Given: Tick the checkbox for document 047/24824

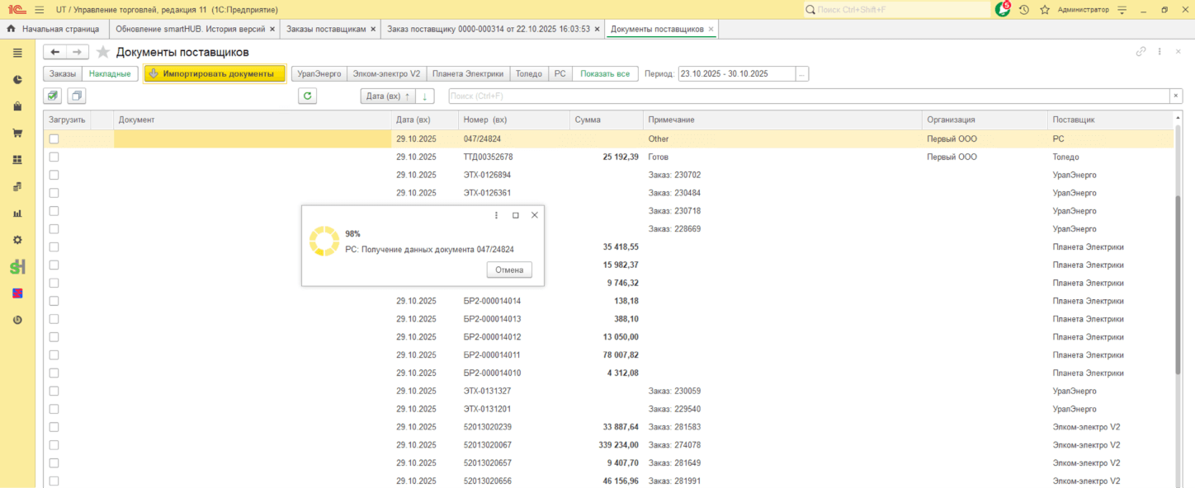Looking at the screenshot, I should point(54,139).
